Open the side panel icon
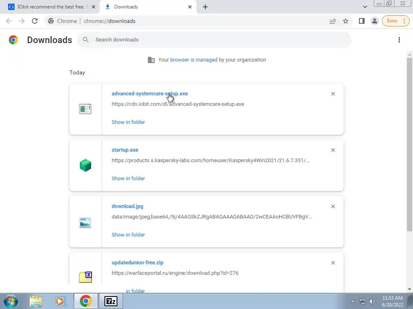The width and height of the screenshot is (413, 309). point(362,21)
